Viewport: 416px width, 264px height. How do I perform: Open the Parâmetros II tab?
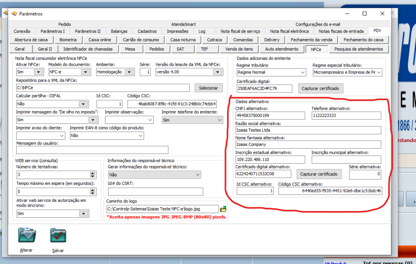[x=88, y=31]
